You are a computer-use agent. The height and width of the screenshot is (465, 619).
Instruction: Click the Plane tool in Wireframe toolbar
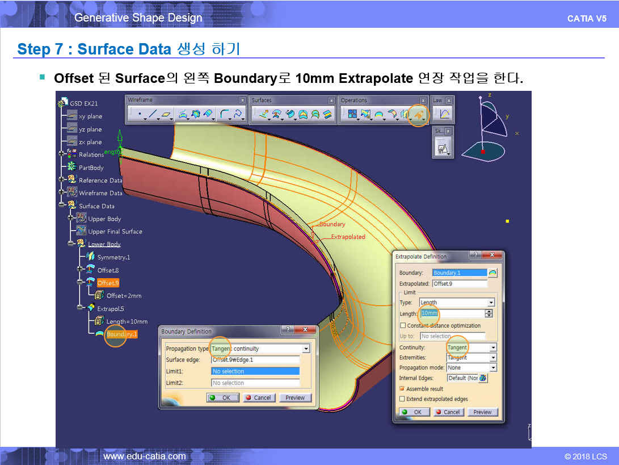pos(166,115)
